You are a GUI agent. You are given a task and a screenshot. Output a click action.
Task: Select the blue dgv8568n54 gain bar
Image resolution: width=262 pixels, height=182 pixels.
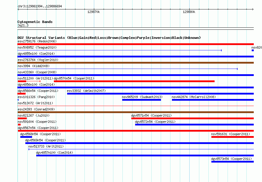pyautogui.click(x=26, y=137)
